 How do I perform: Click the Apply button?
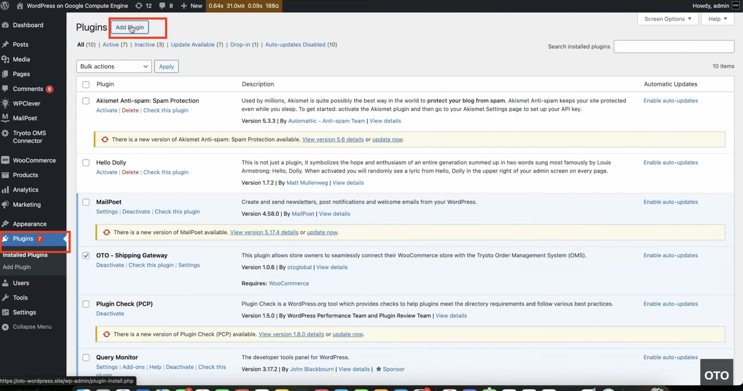point(166,66)
